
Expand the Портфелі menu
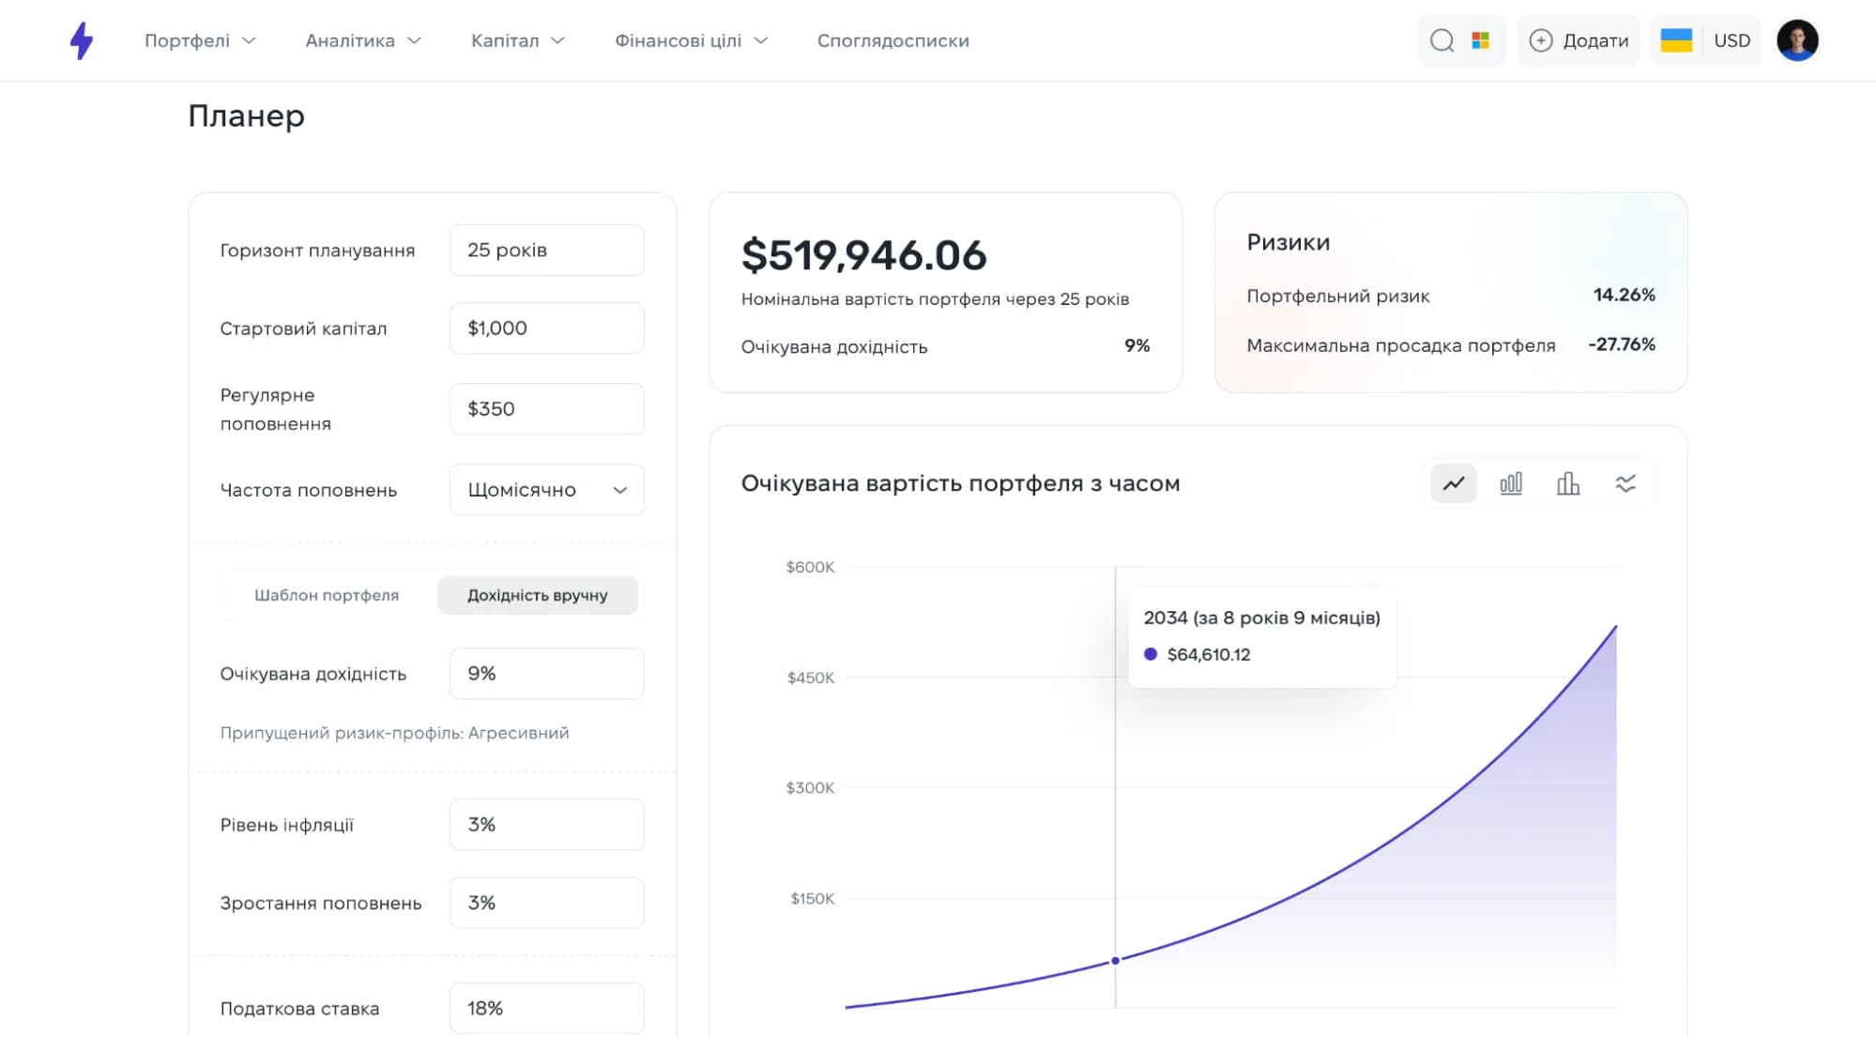200,40
